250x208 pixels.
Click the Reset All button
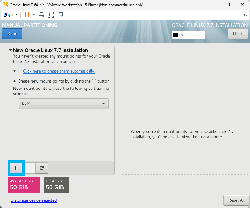pyautogui.click(x=236, y=200)
